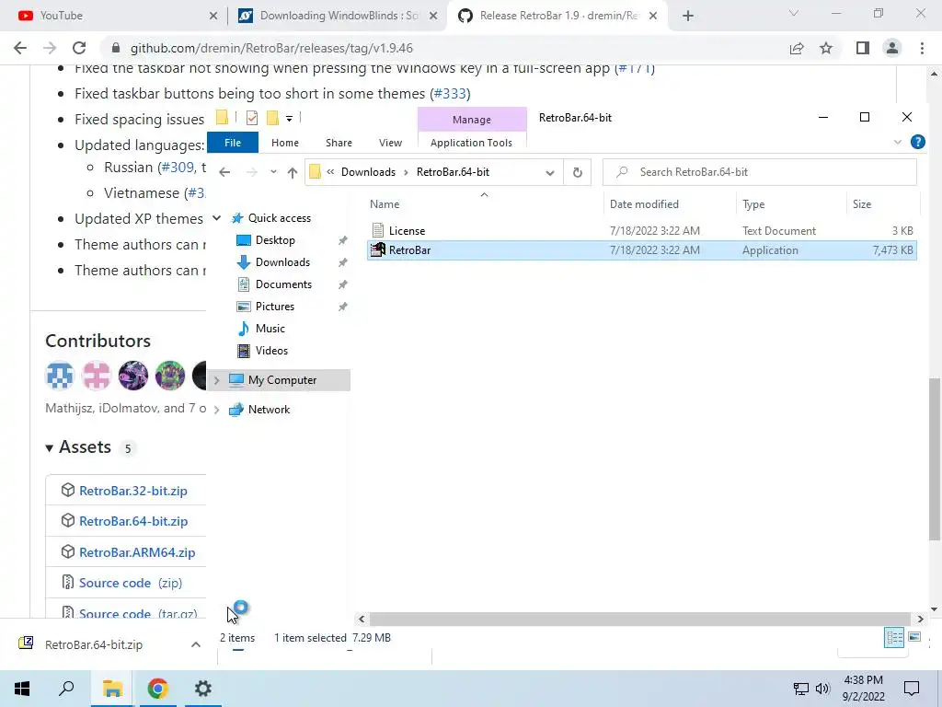Open downloaded RetroBar.64-bit.zip in download bar
The image size is (942, 707).
point(94,644)
